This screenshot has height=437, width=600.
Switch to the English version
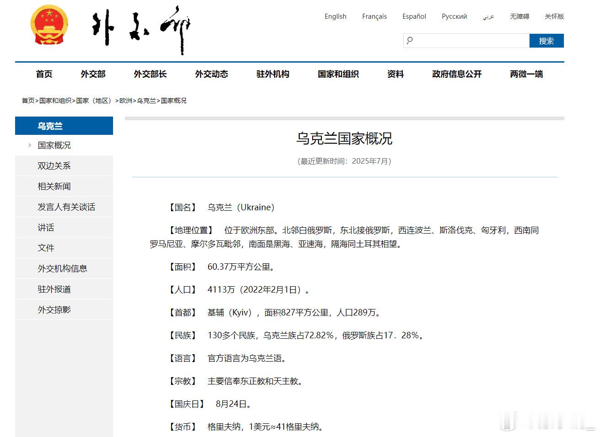pyautogui.click(x=335, y=16)
